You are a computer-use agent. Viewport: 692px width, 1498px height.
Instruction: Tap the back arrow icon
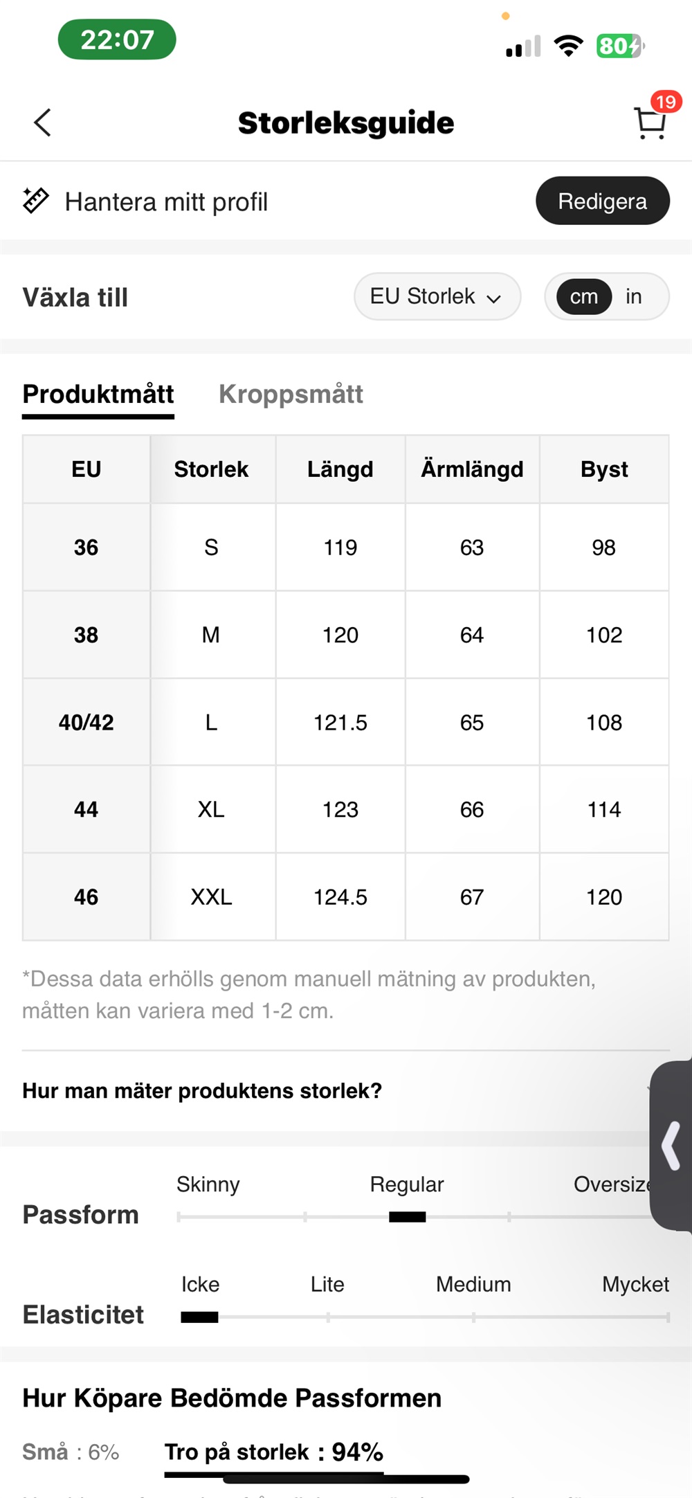[43, 123]
